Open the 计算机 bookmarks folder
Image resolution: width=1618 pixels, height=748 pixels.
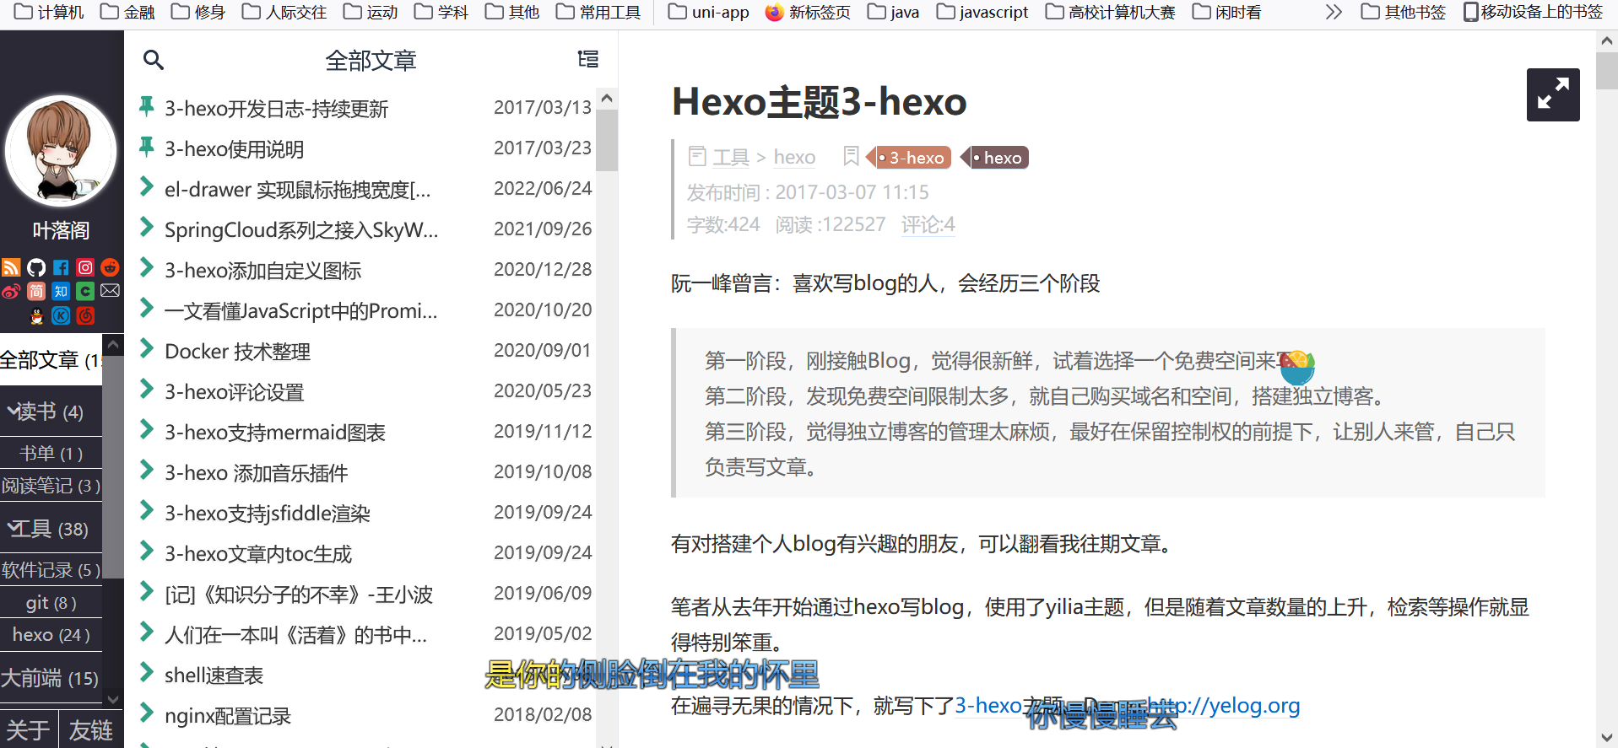(x=49, y=13)
